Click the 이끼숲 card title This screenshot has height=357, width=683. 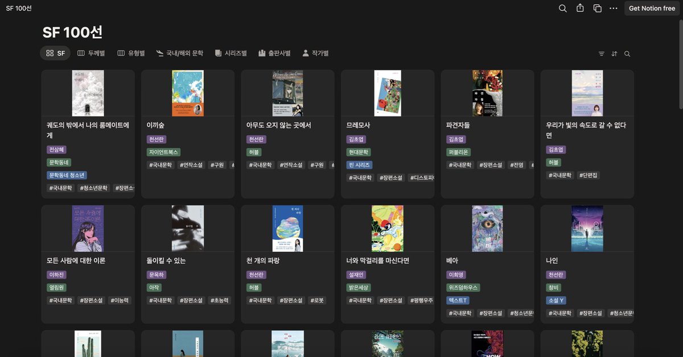point(155,125)
